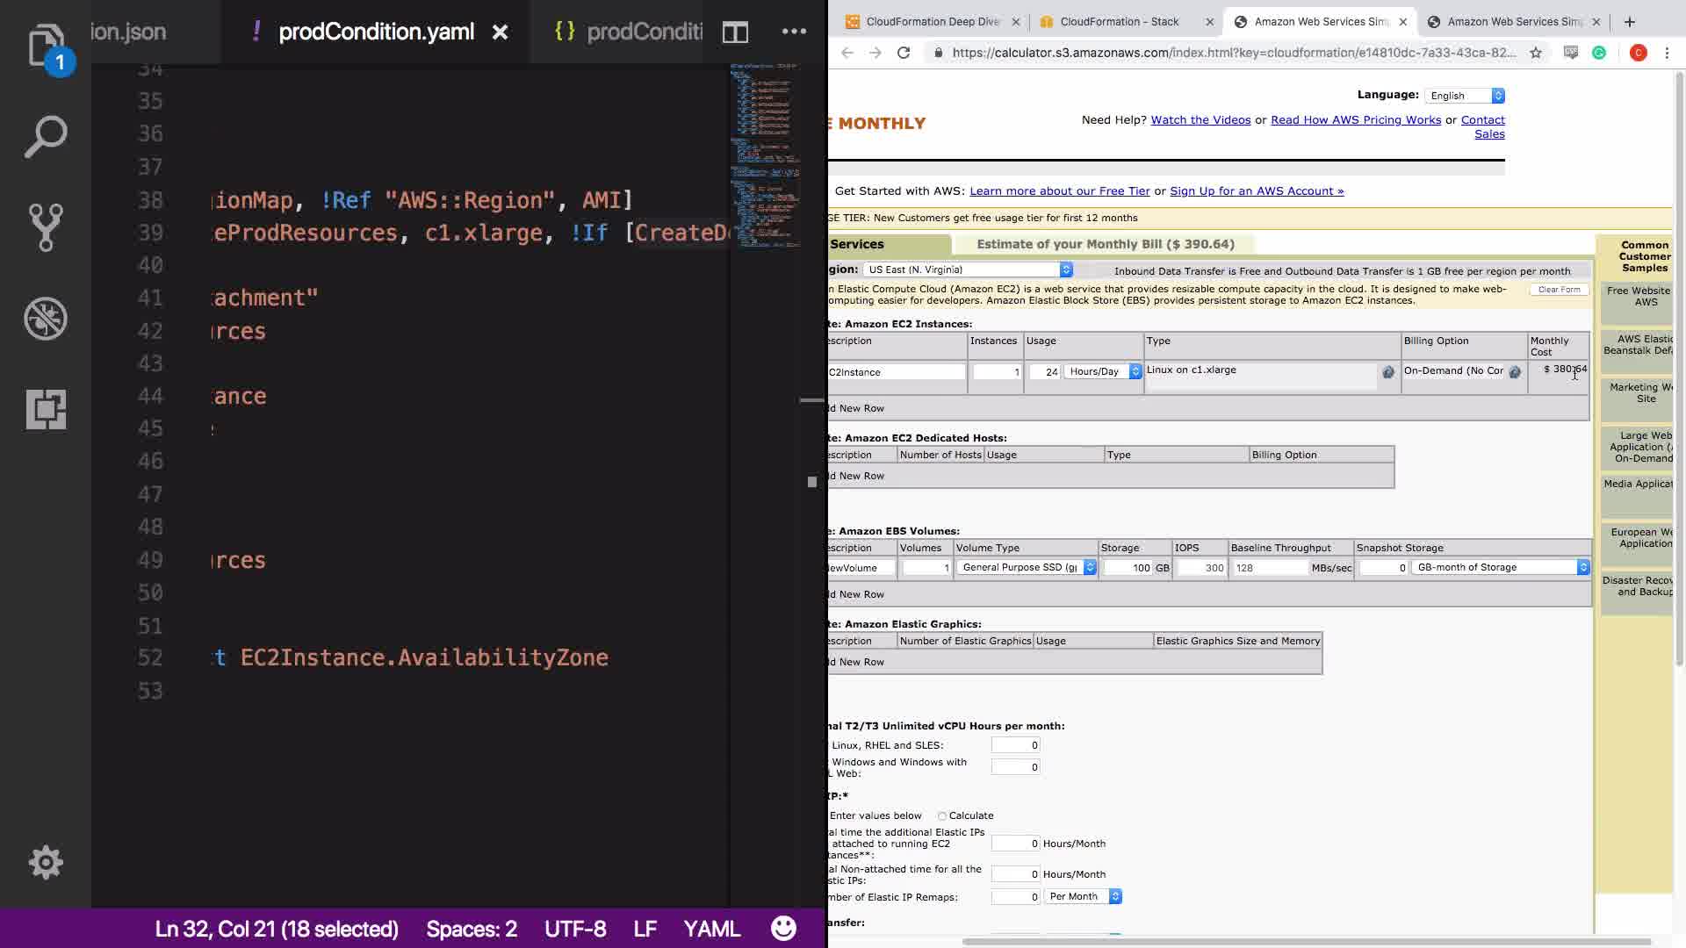Switch to CloudFormation - Stack browser tab

point(1119,22)
